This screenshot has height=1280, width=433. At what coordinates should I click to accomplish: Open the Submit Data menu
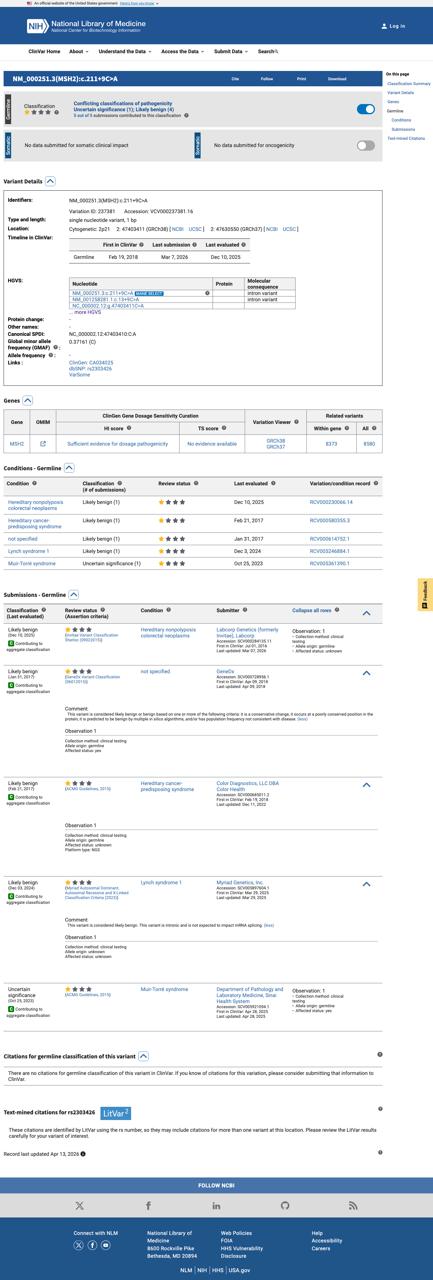pyautogui.click(x=231, y=52)
